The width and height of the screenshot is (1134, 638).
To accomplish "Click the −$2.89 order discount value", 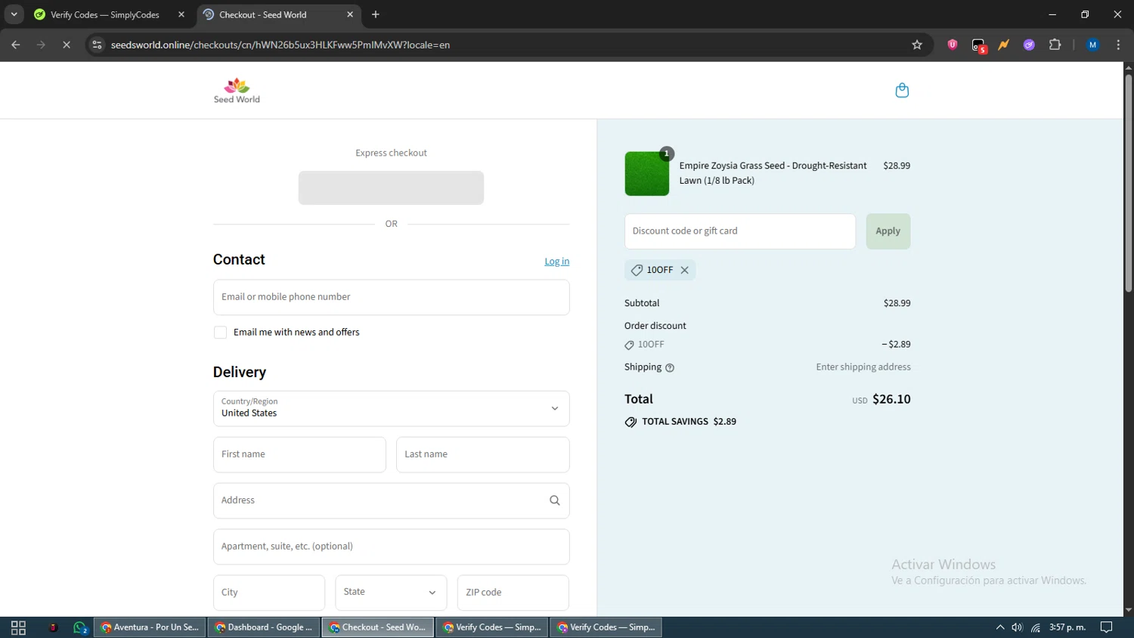I will [x=896, y=344].
